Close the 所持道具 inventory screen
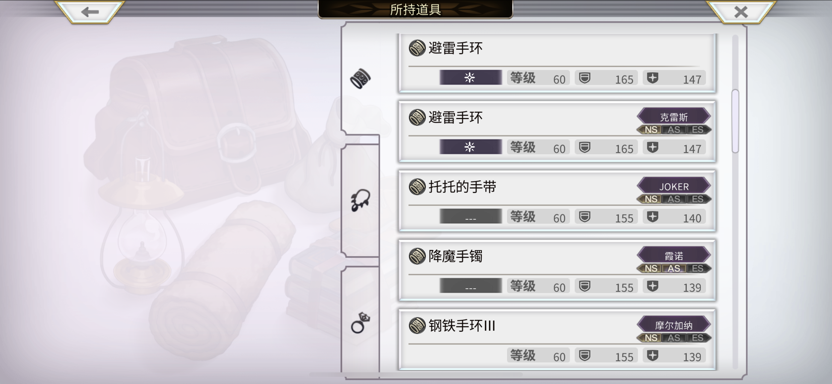The image size is (832, 384). pos(741,12)
